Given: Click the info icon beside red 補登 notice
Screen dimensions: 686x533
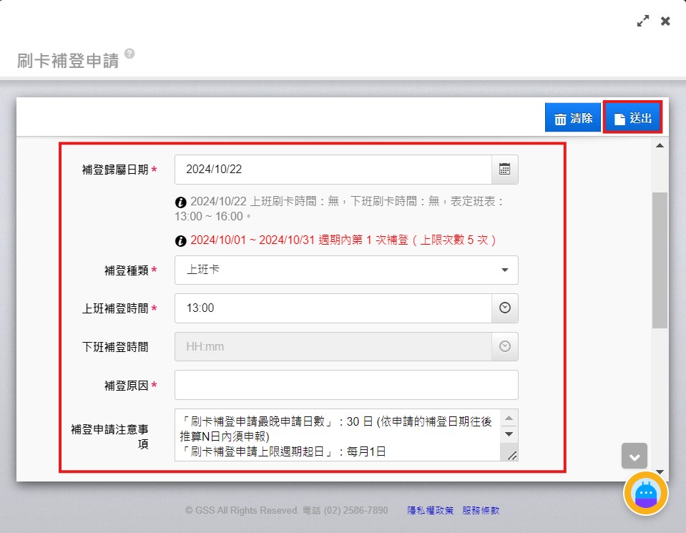Looking at the screenshot, I should pyautogui.click(x=181, y=240).
